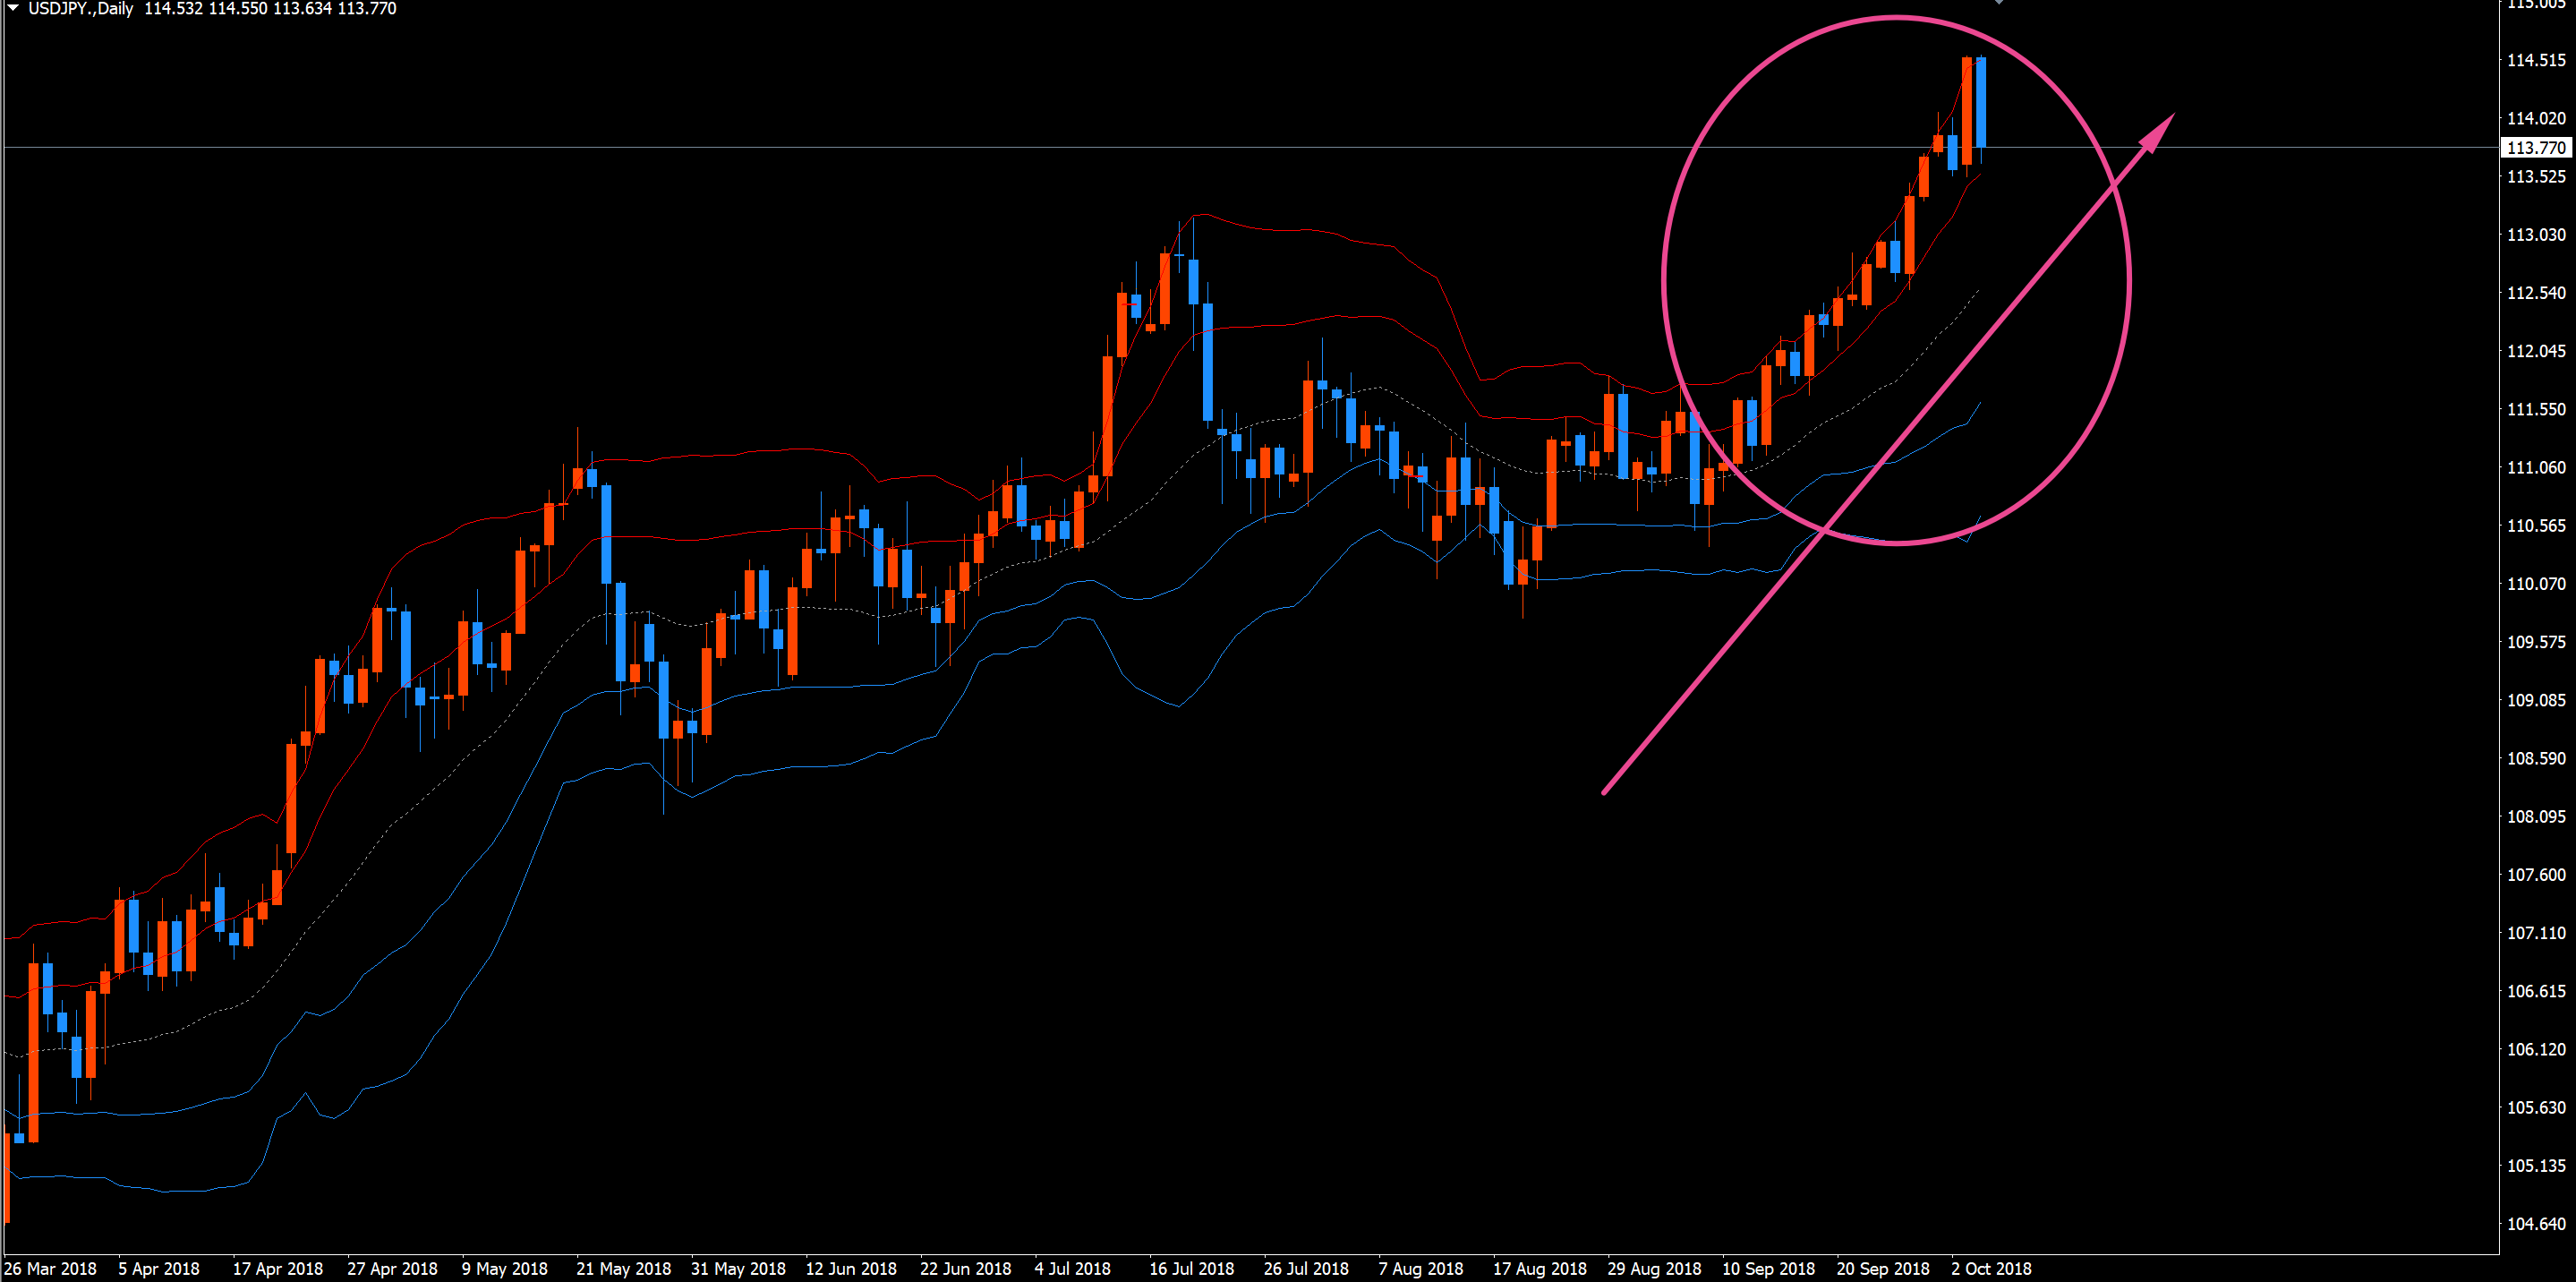Image resolution: width=2576 pixels, height=1282 pixels.
Task: Select the last blue candle on 2 Oct
Action: point(1981,102)
